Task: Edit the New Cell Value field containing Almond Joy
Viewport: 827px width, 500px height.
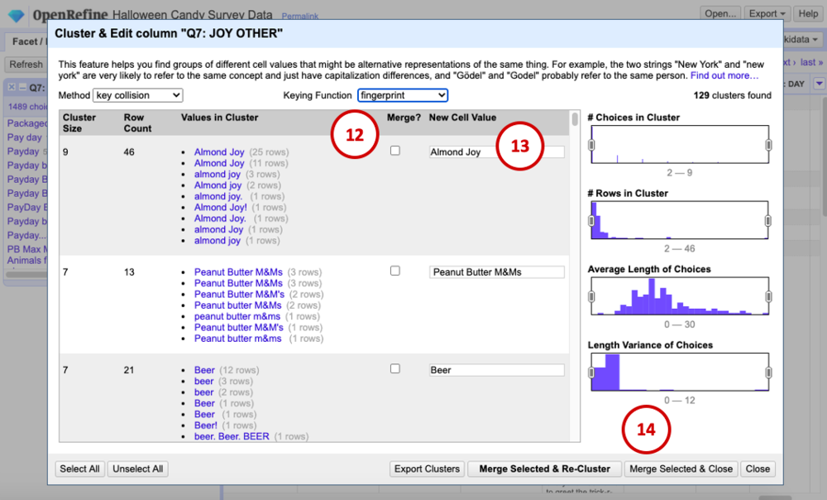Action: coord(496,152)
